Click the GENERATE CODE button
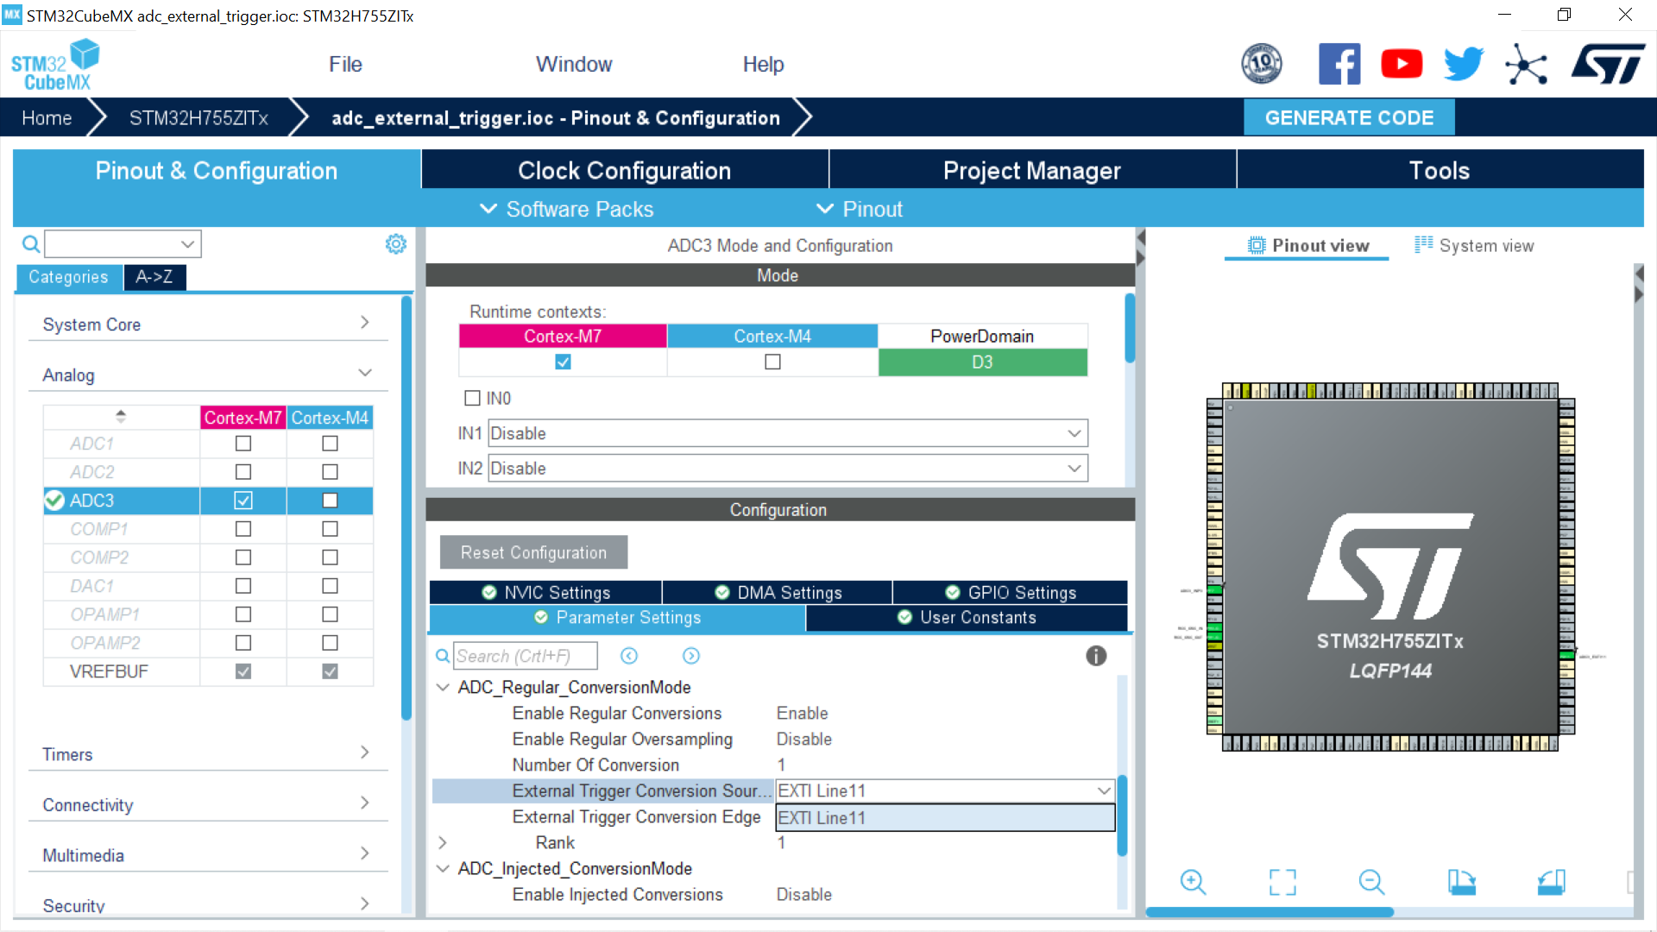The image size is (1657, 932). click(1349, 118)
